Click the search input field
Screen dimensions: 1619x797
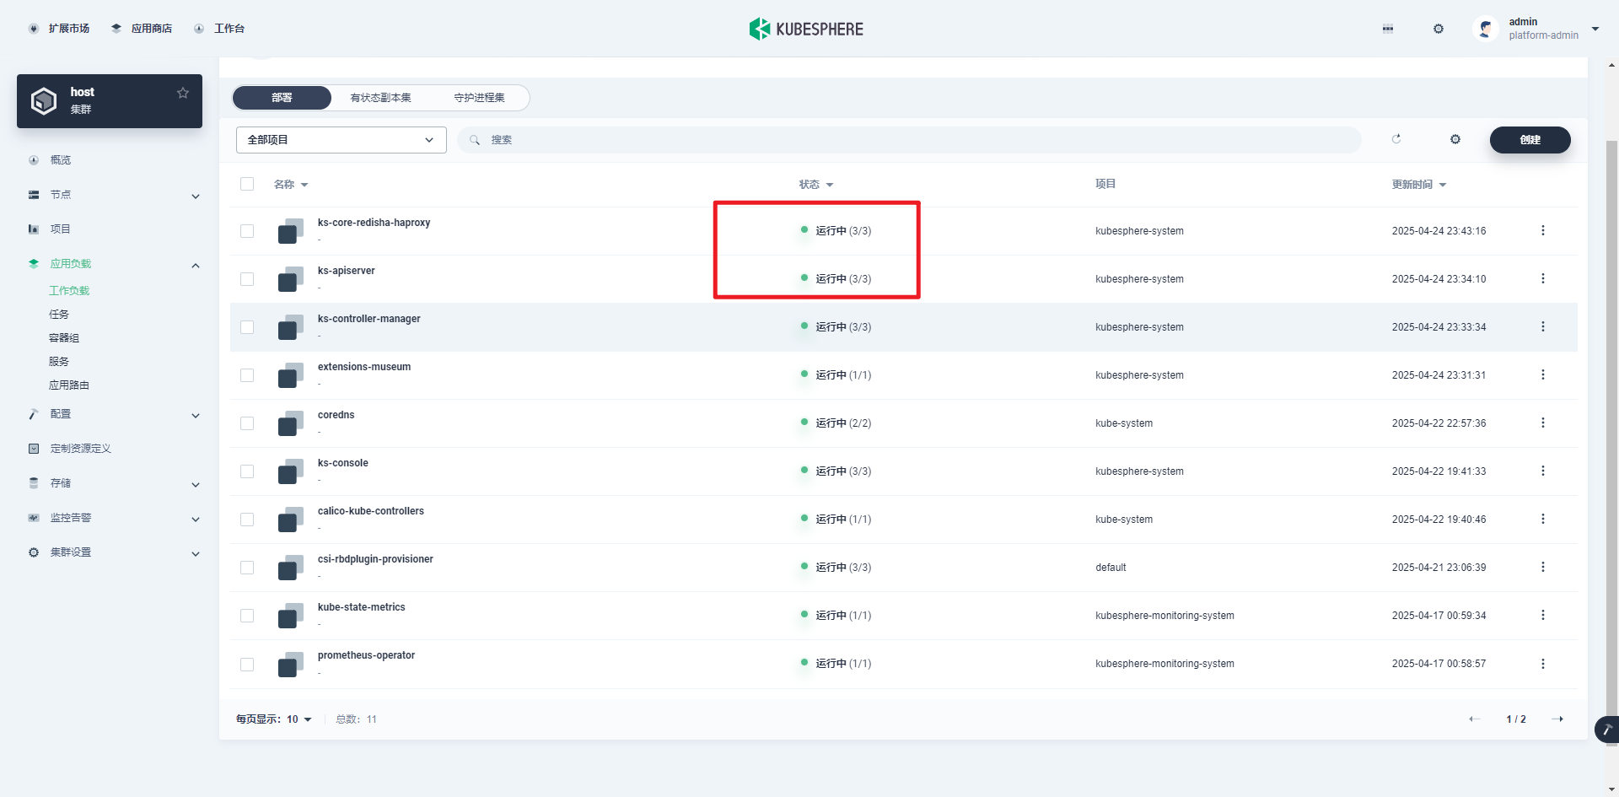coord(909,140)
